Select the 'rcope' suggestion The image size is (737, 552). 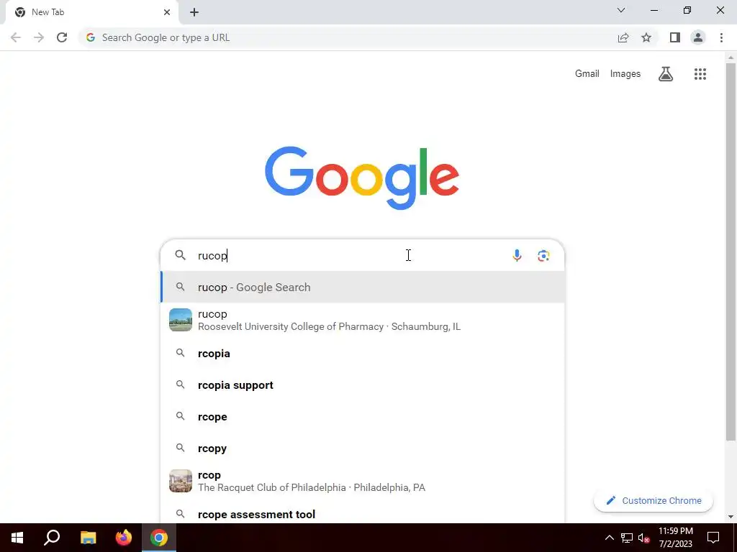pyautogui.click(x=363, y=416)
